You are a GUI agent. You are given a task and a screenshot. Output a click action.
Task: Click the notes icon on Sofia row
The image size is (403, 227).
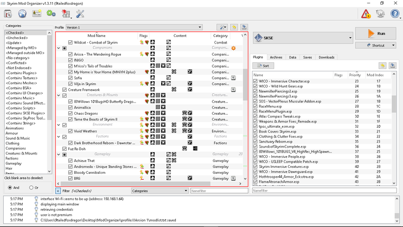coord(233,78)
